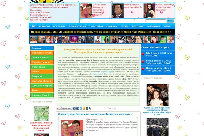Focus the search text field in the header
204x136 pixels.
pos(156,21)
